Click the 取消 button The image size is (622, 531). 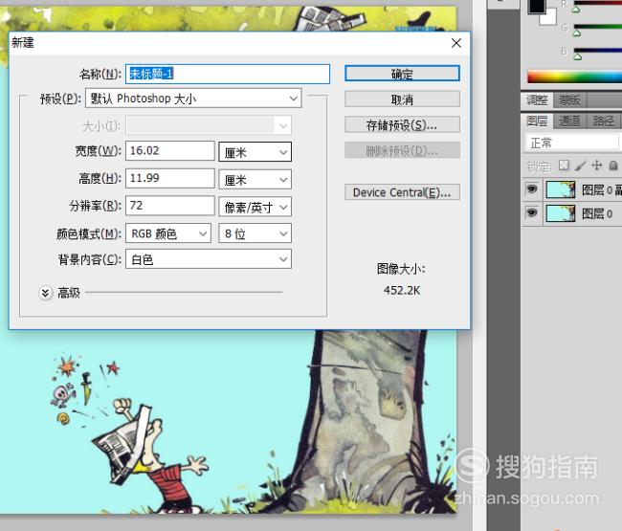[x=402, y=100]
